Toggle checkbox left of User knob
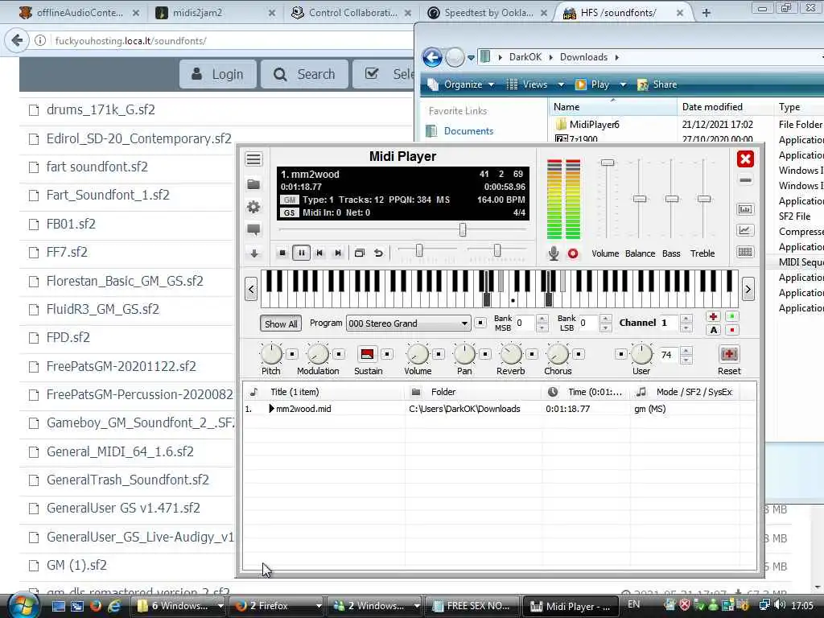The height and width of the screenshot is (618, 824). (620, 354)
